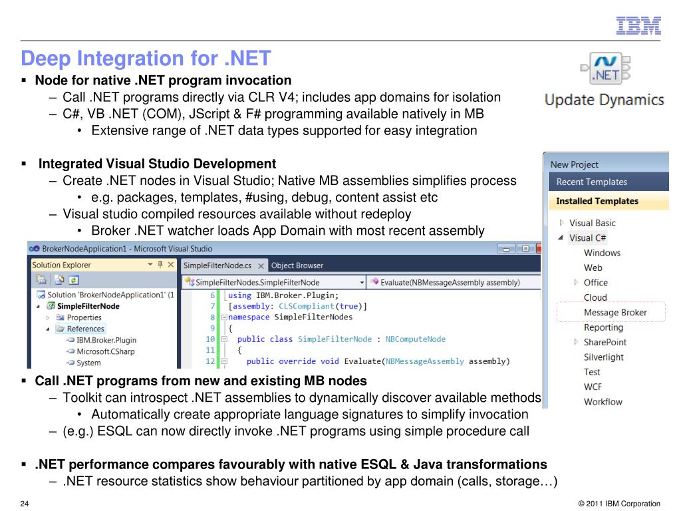This screenshot has height=511, width=681.
Task: Open the SimpleFilterNodes.SimpleFilterNode class dropdown
Action: [361, 282]
